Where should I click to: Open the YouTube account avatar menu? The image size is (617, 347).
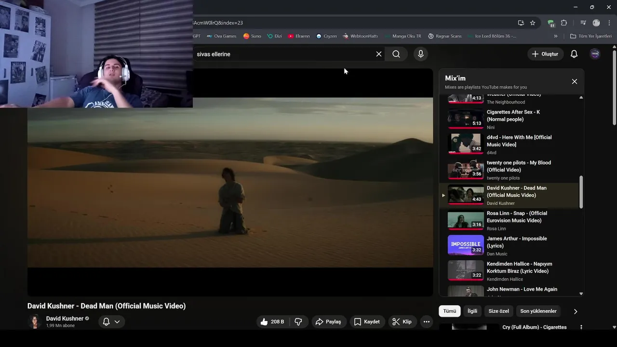[x=595, y=54]
